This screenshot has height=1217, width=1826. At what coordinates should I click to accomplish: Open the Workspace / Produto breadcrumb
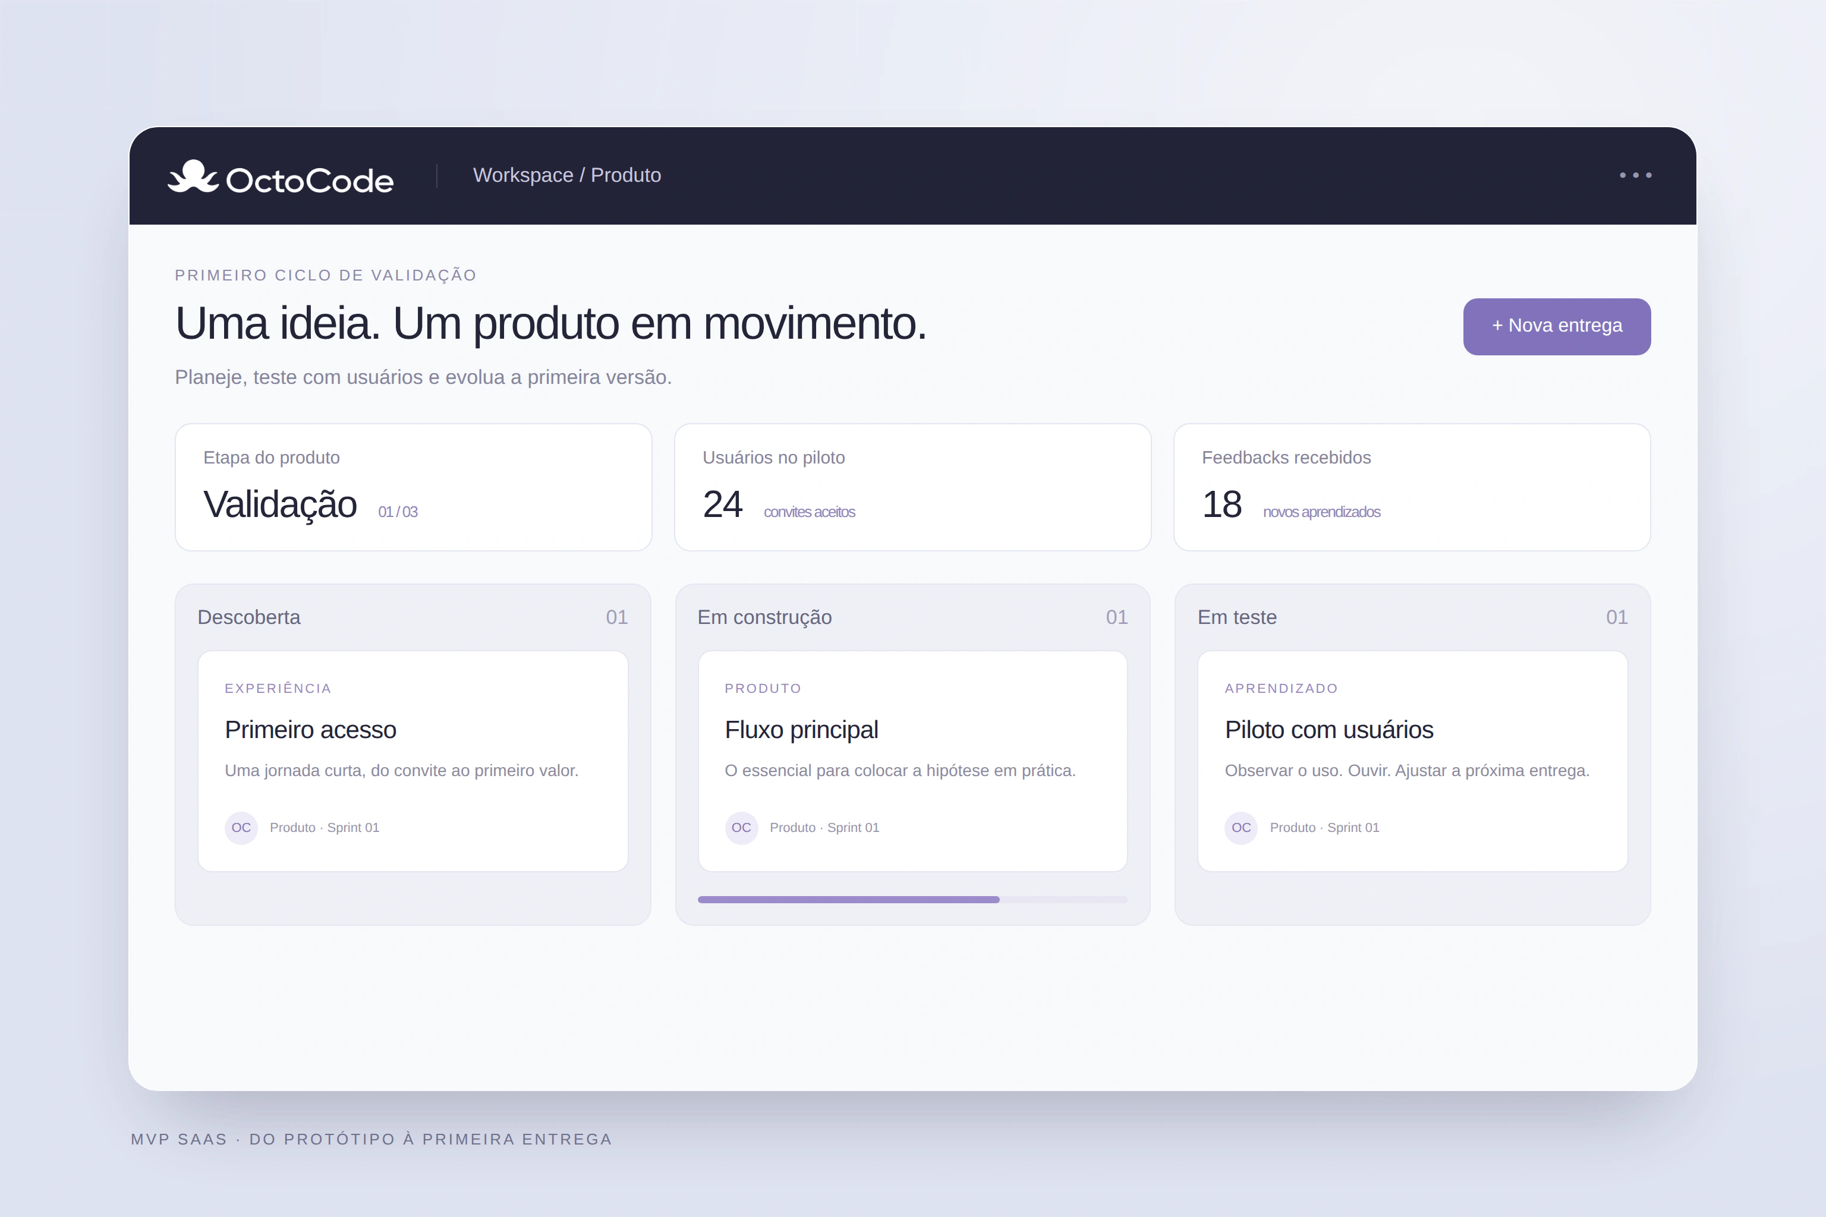566,175
